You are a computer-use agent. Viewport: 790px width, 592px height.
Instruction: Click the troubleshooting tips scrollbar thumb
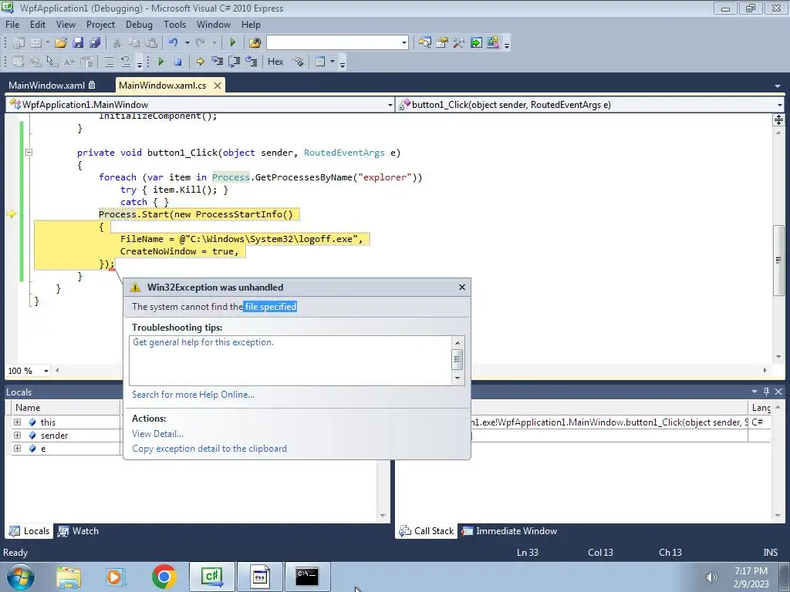(x=457, y=359)
